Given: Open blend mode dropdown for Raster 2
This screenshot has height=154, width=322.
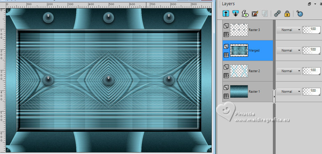Looking at the screenshot, I should click(x=289, y=71).
